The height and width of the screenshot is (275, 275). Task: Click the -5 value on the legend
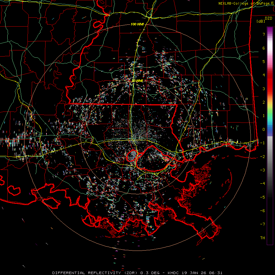[262, 197]
